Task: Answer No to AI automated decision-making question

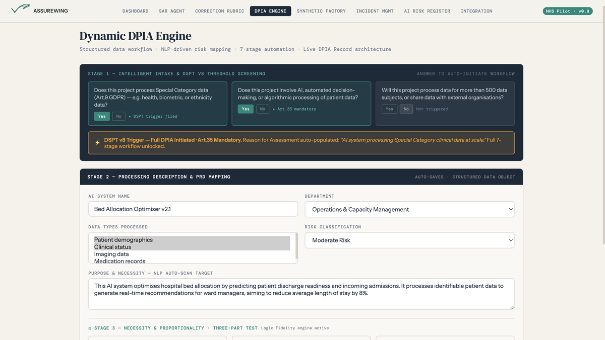Action: (262, 109)
